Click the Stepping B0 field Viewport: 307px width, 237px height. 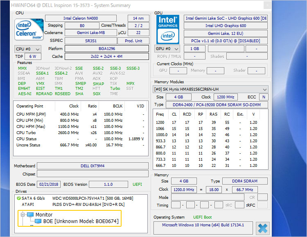(82, 26)
